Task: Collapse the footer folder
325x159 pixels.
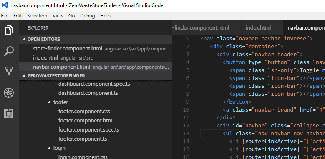Action: pos(96,102)
